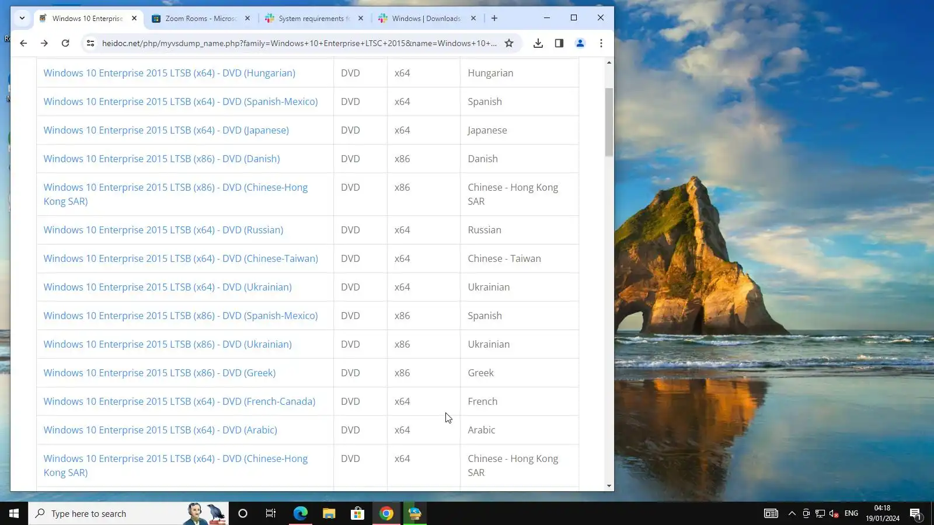Open the Windows notification center
The height and width of the screenshot is (525, 934).
click(915, 513)
